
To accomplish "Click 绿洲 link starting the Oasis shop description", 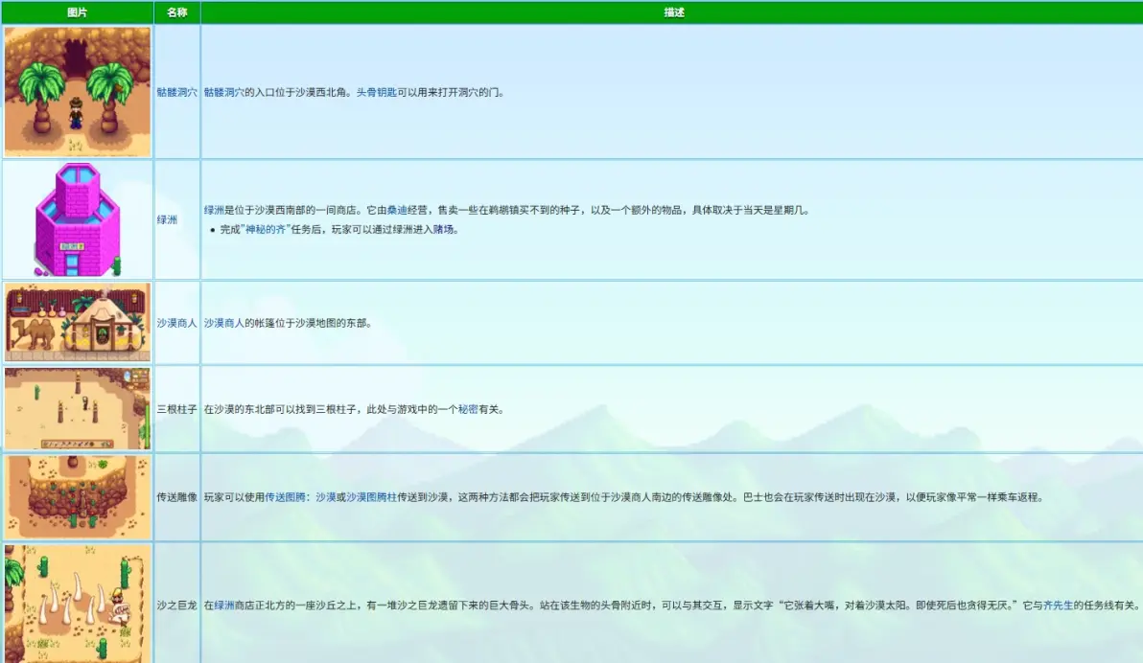I will coord(214,210).
